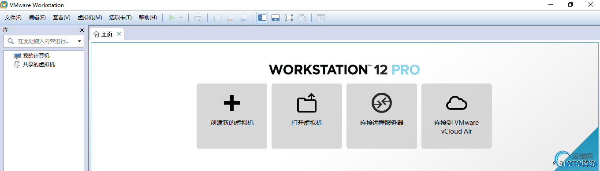
Task: Open the 帮助(H) menu
Action: tap(147, 18)
